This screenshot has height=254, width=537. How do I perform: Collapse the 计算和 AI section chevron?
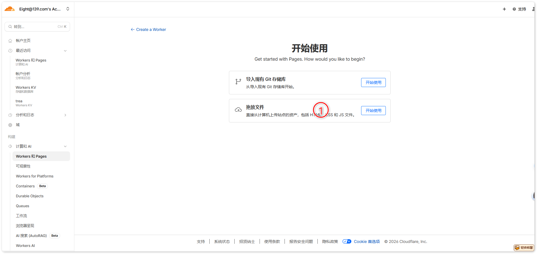coord(65,146)
